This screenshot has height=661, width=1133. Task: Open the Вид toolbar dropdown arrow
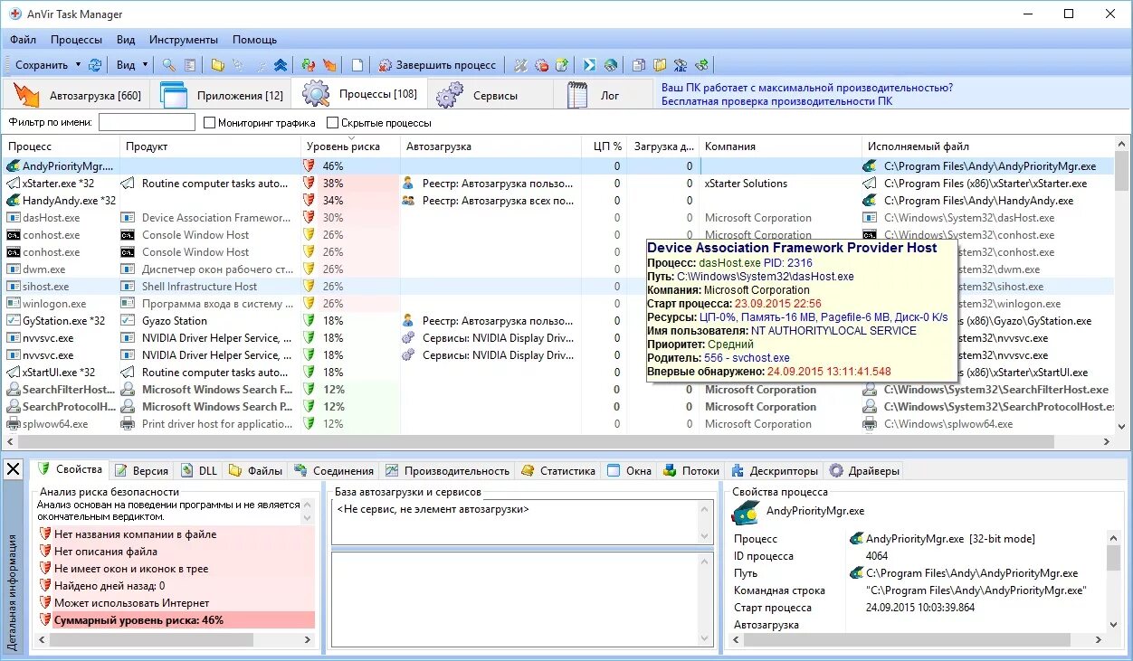point(145,65)
